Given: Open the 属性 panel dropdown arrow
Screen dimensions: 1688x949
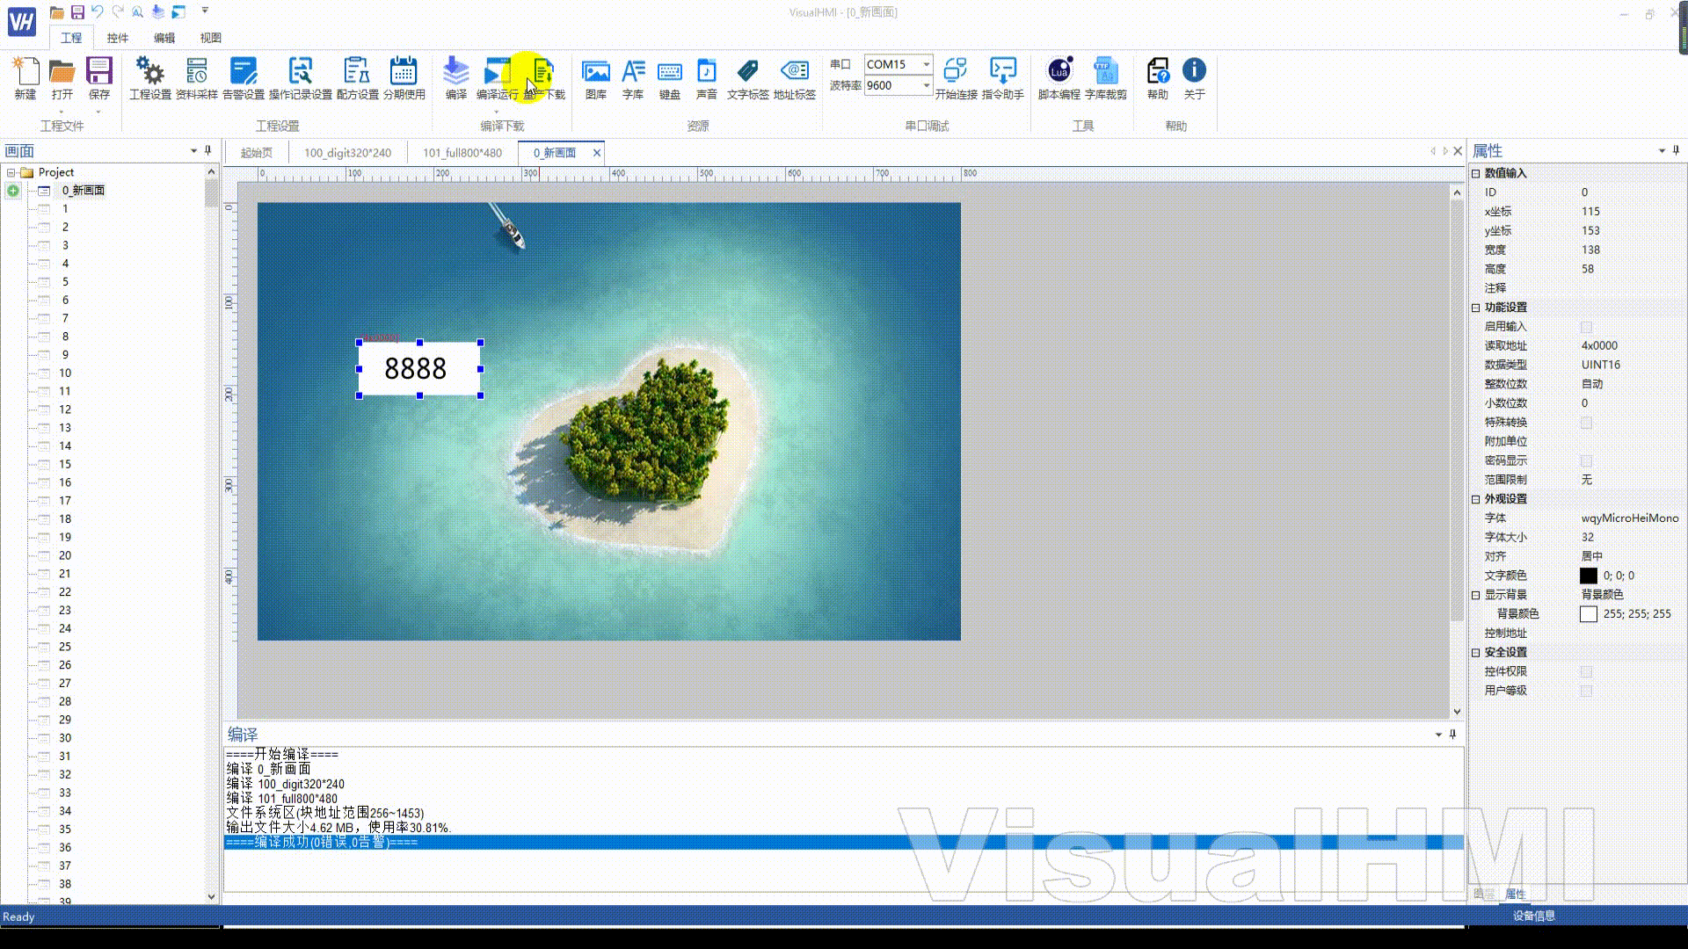Looking at the screenshot, I should (x=1662, y=151).
